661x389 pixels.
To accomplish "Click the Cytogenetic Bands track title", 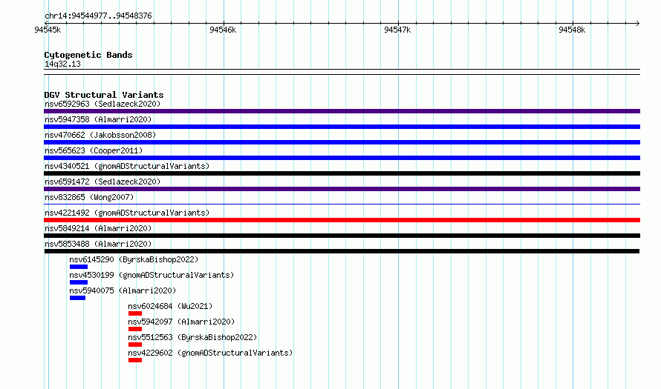I will 88,55.
